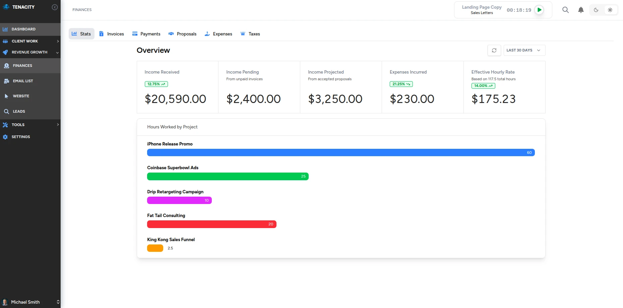
Task: Click the search magnifier icon
Action: (565, 10)
